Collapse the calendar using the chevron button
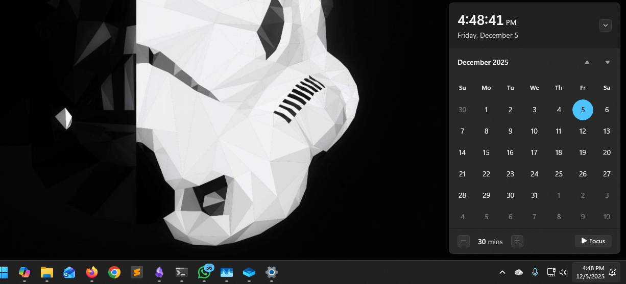The image size is (626, 284). [x=605, y=25]
